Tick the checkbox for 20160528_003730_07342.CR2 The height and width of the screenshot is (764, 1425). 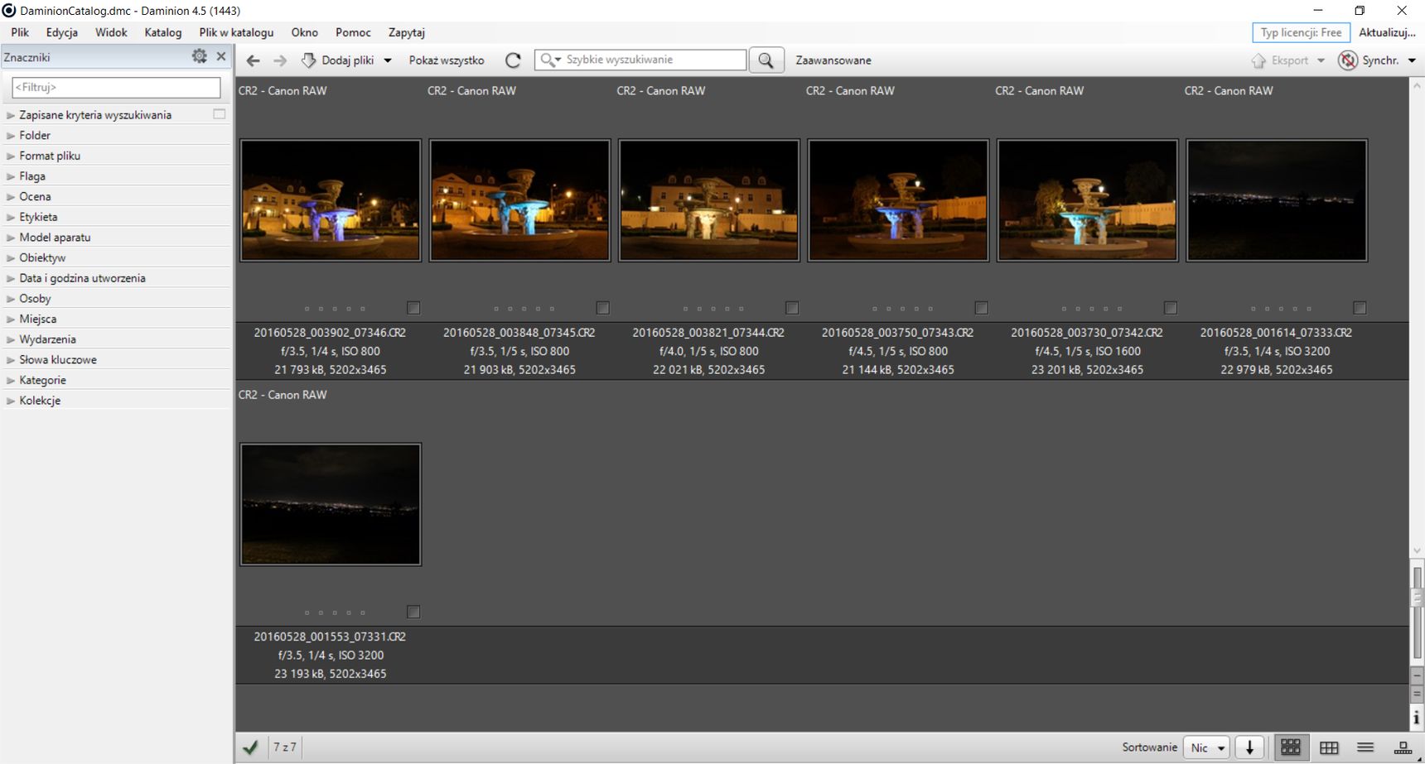pyautogui.click(x=1171, y=308)
